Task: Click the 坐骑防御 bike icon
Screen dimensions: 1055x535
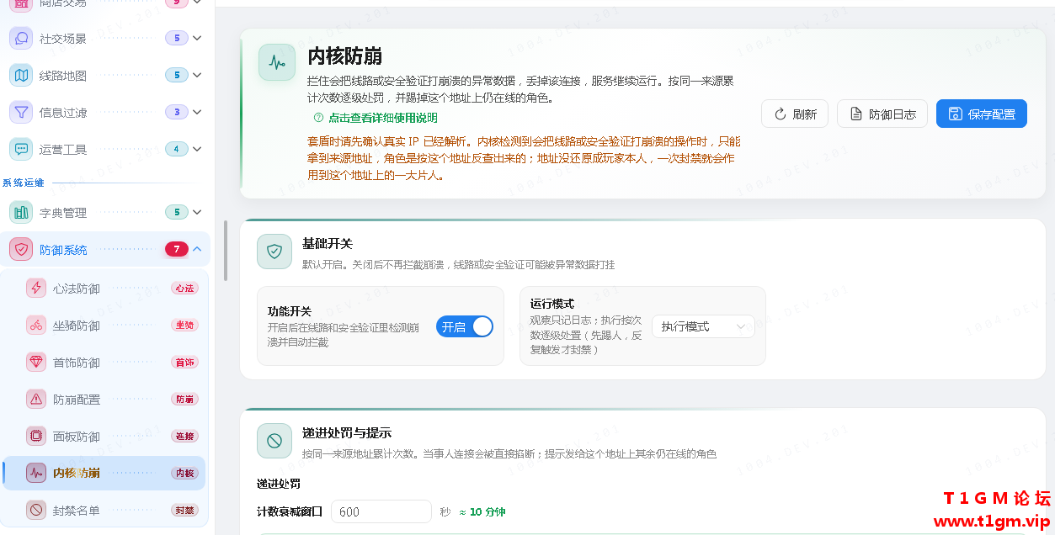Action: (x=36, y=325)
